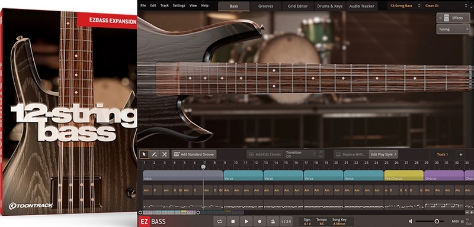Click the EZ BASS logo
474x227 pixels.
point(153,222)
